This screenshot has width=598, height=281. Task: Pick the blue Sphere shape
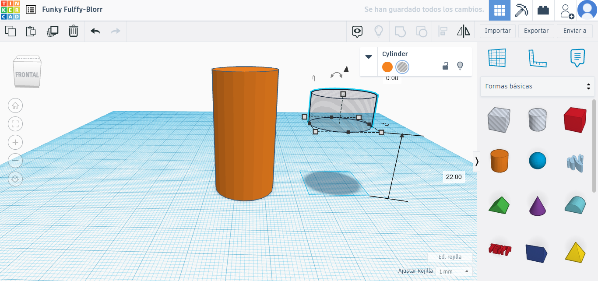pos(538,161)
